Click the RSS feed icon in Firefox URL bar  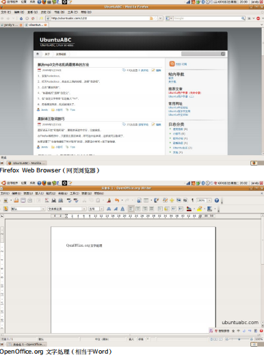pos(151,18)
